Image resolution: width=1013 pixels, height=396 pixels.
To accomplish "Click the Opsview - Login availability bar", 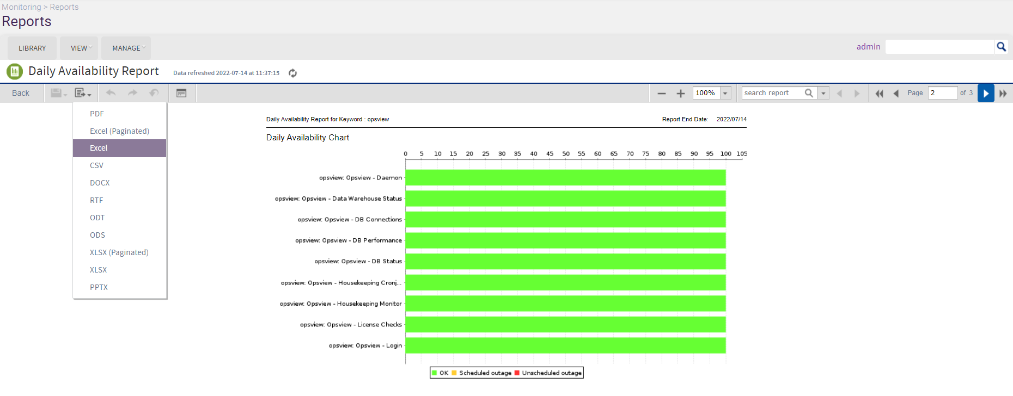I will pyautogui.click(x=566, y=345).
